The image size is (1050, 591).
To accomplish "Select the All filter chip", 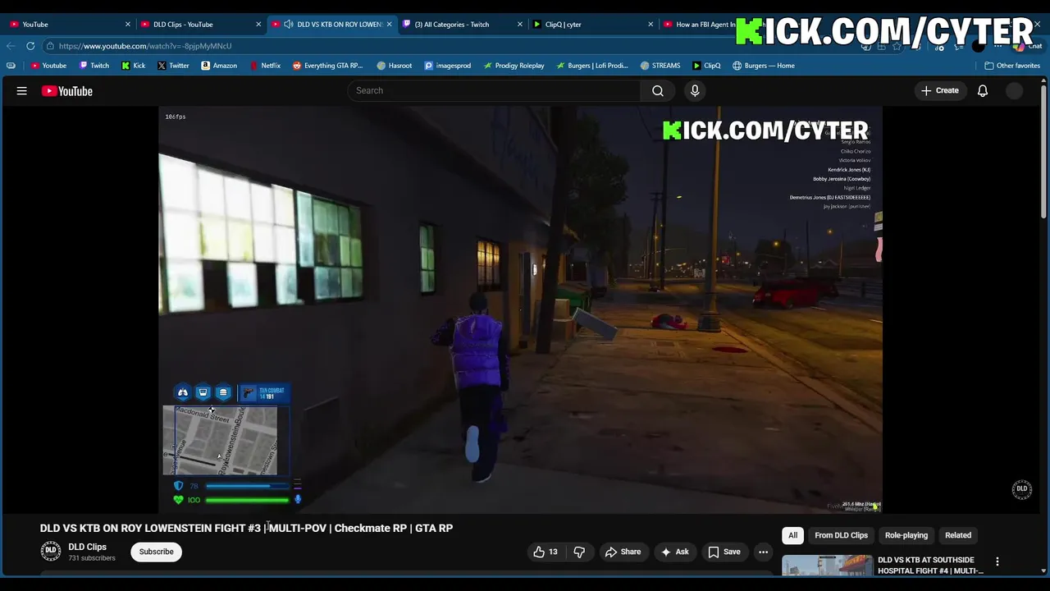I will (x=792, y=535).
